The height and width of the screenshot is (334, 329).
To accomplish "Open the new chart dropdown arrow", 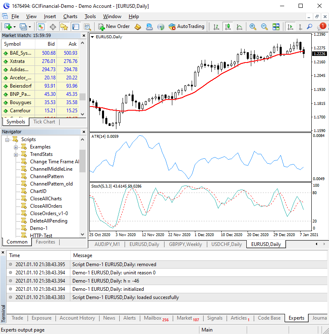I will pos(14,27).
